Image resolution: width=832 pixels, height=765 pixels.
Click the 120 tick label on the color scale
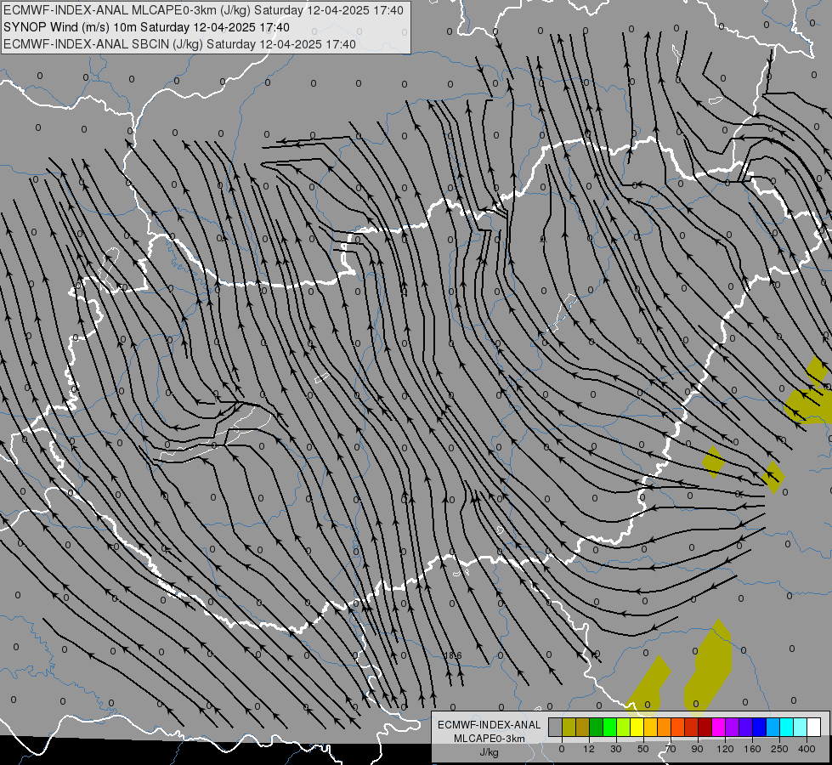(726, 749)
